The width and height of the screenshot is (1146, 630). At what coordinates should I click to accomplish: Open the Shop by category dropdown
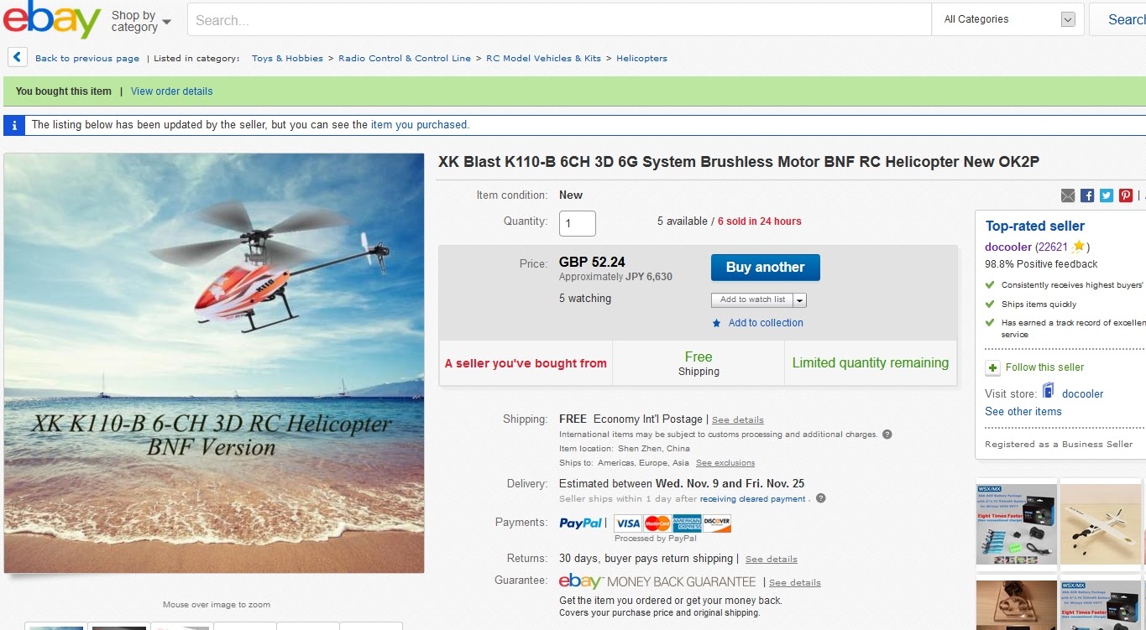click(140, 21)
